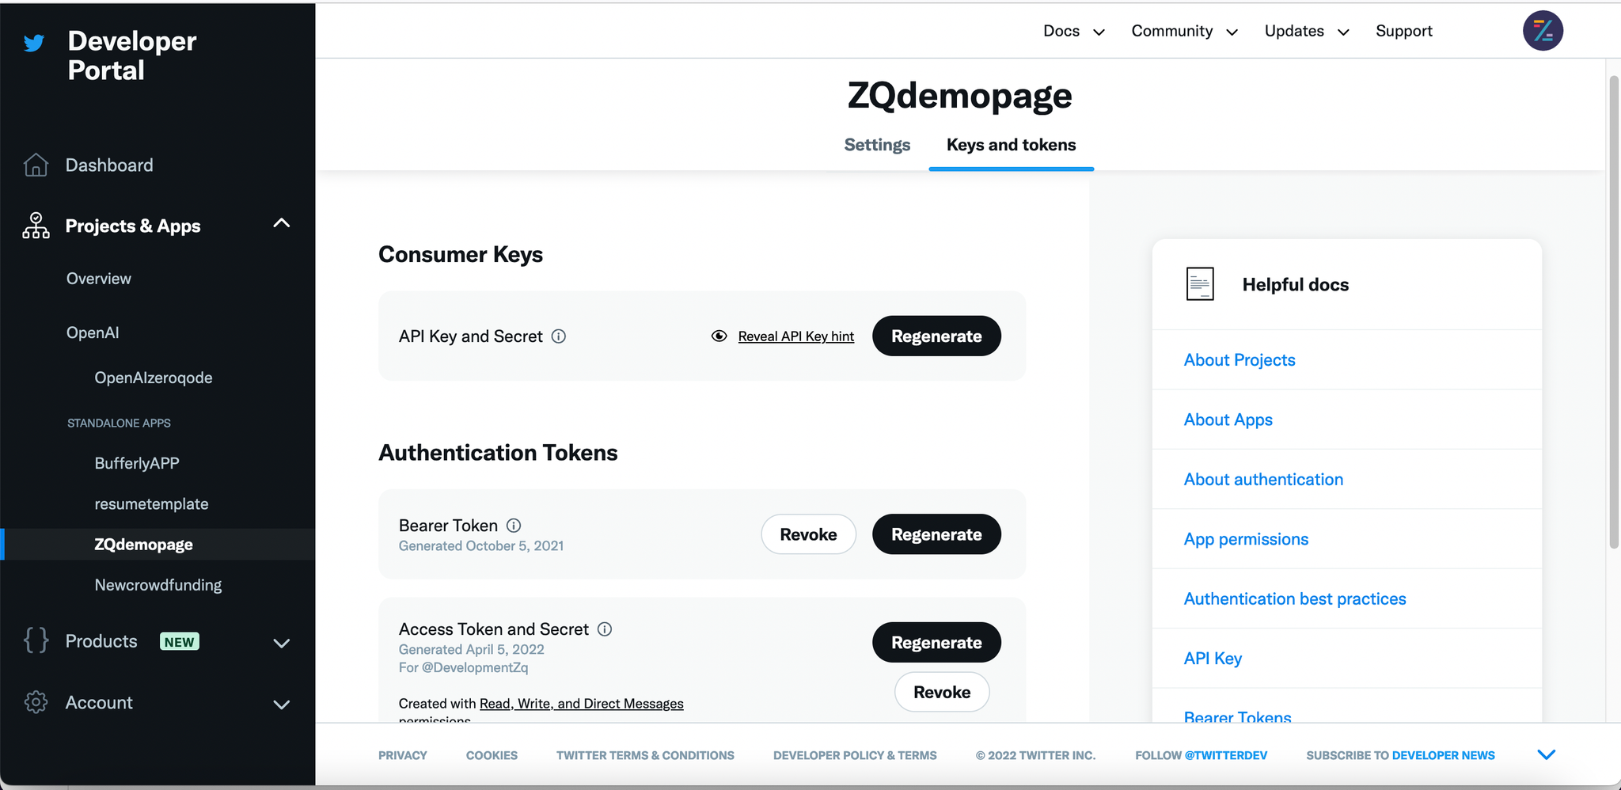The width and height of the screenshot is (1621, 790).
Task: Open the profile avatar menu
Action: 1543,31
